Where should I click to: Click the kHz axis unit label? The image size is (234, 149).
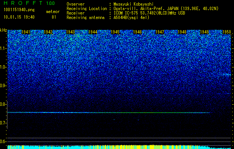click(3, 30)
